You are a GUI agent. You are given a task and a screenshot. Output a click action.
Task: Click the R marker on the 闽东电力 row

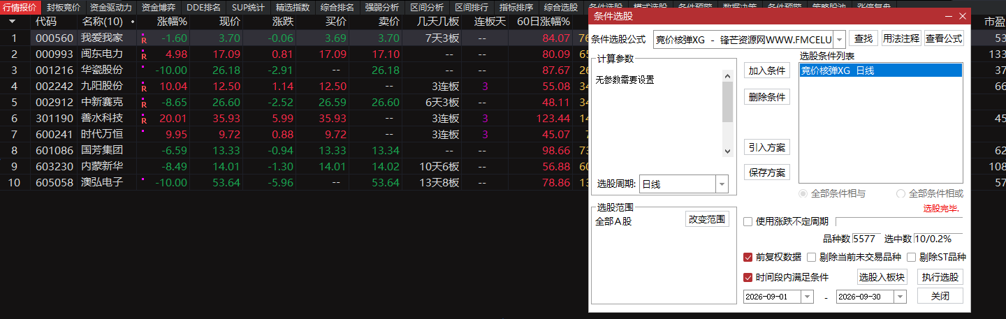[x=144, y=57]
